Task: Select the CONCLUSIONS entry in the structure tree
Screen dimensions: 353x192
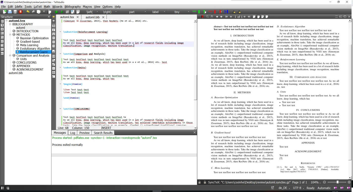Action: (x=26, y=62)
